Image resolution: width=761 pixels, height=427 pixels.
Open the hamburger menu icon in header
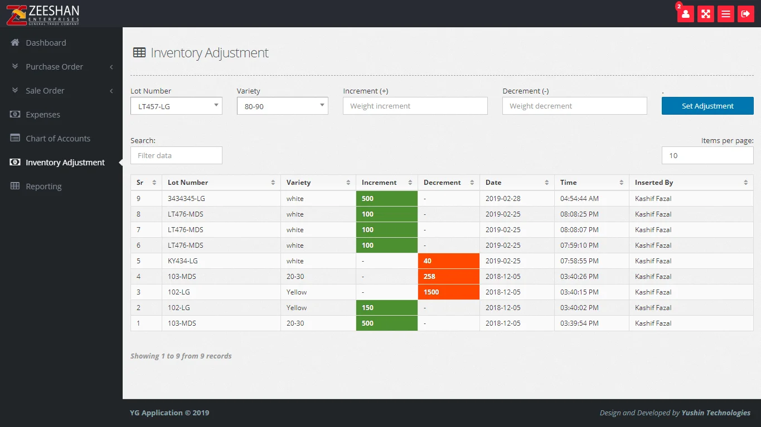click(725, 14)
